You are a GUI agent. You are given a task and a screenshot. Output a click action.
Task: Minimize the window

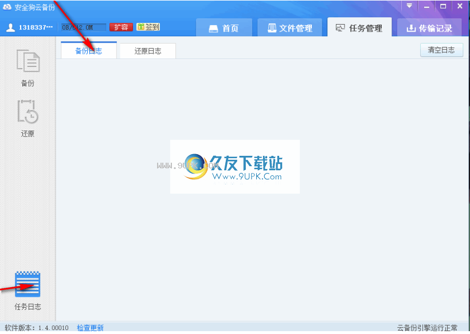pyautogui.click(x=427, y=6)
